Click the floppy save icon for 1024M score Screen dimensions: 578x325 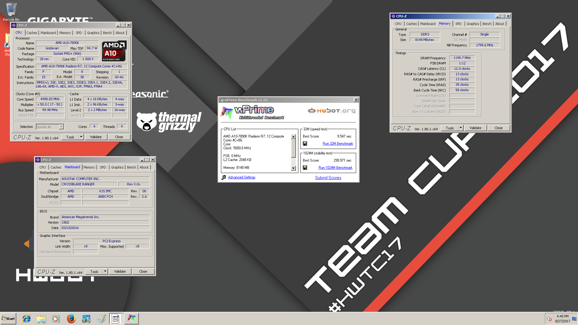point(305,168)
